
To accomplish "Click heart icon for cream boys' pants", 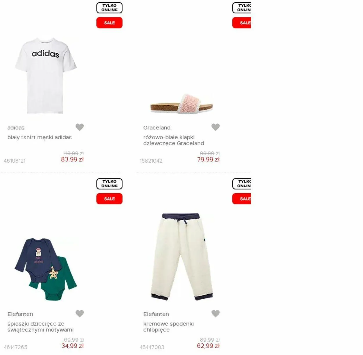I will [215, 313].
